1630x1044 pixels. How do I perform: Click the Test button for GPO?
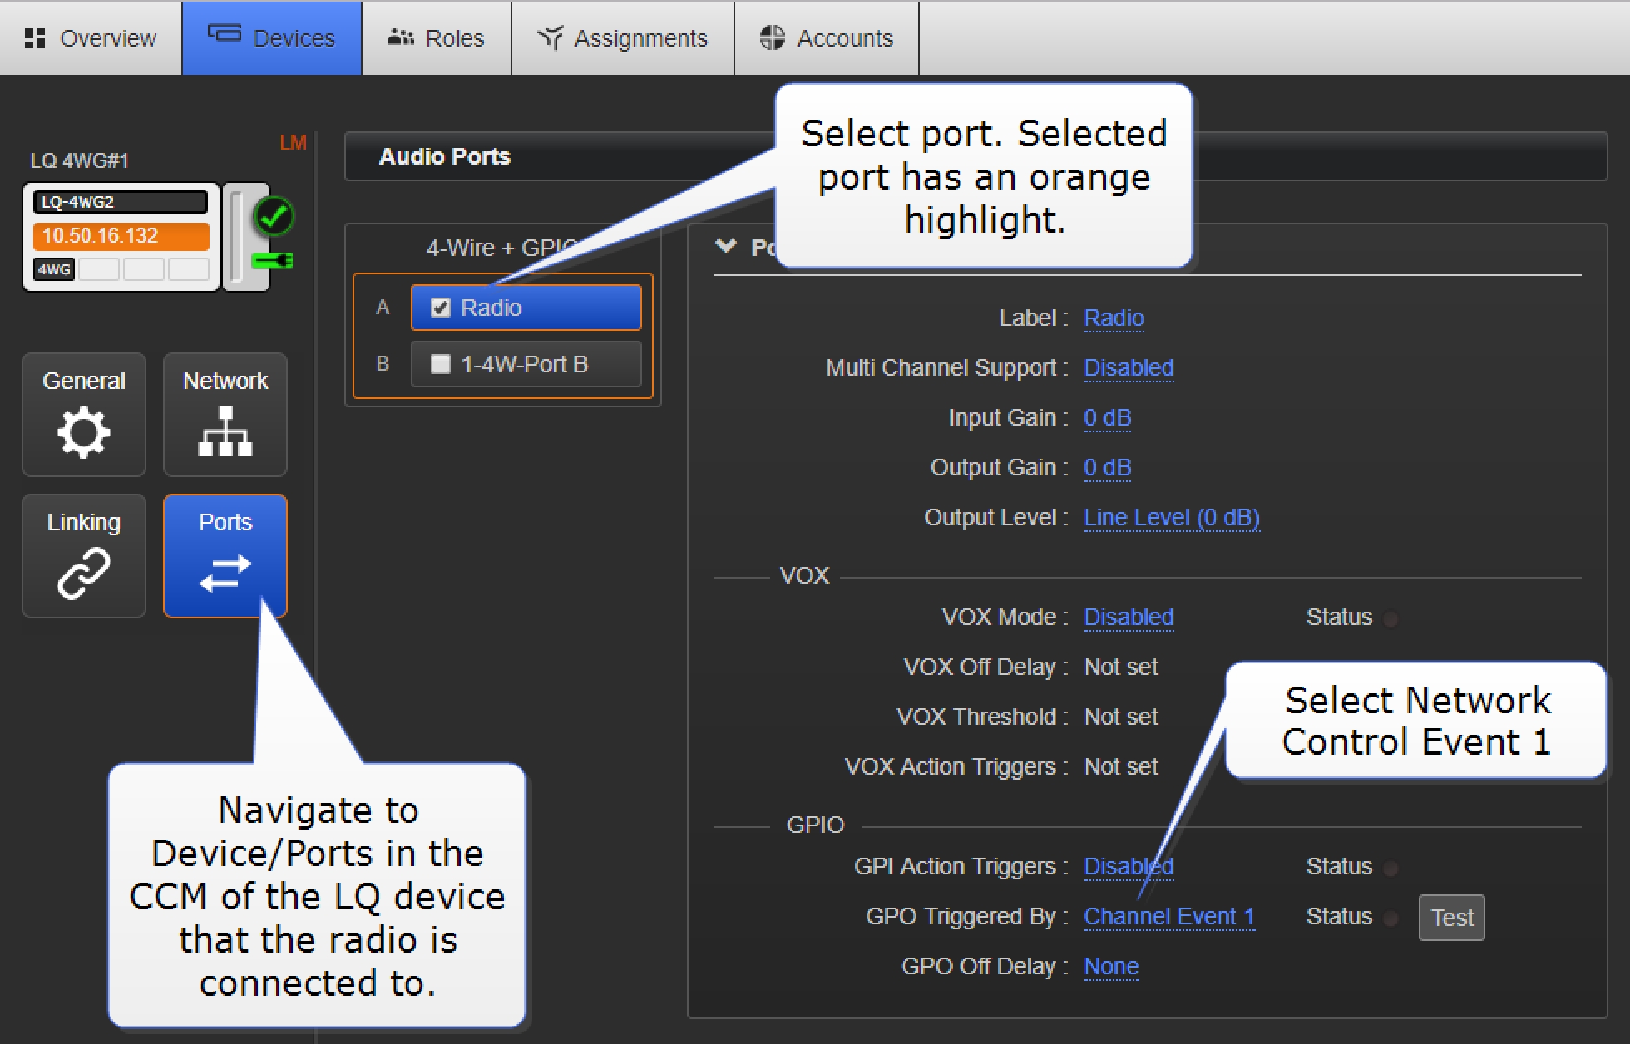(1451, 917)
